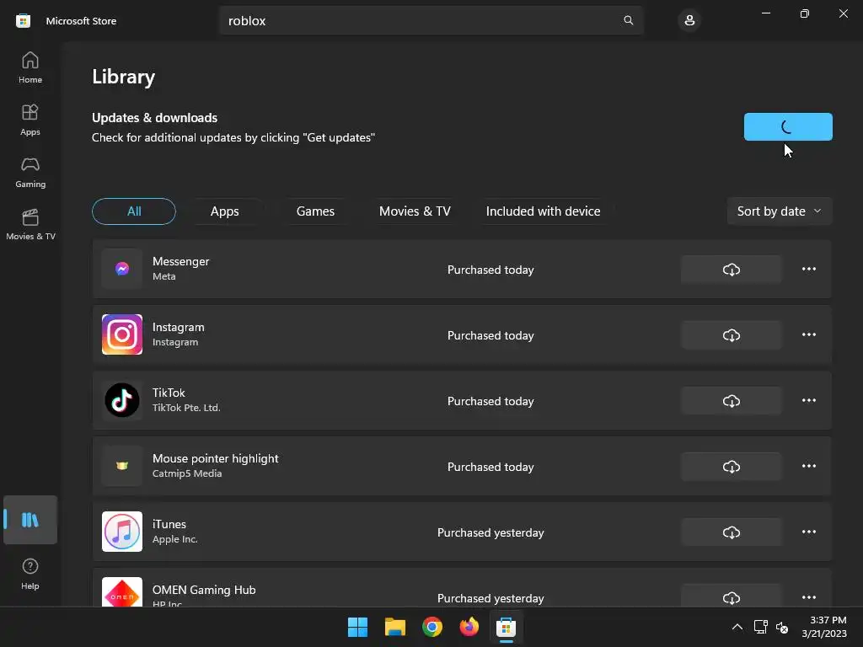This screenshot has width=863, height=647.
Task: Download TikTok with its cloud button
Action: click(x=731, y=400)
